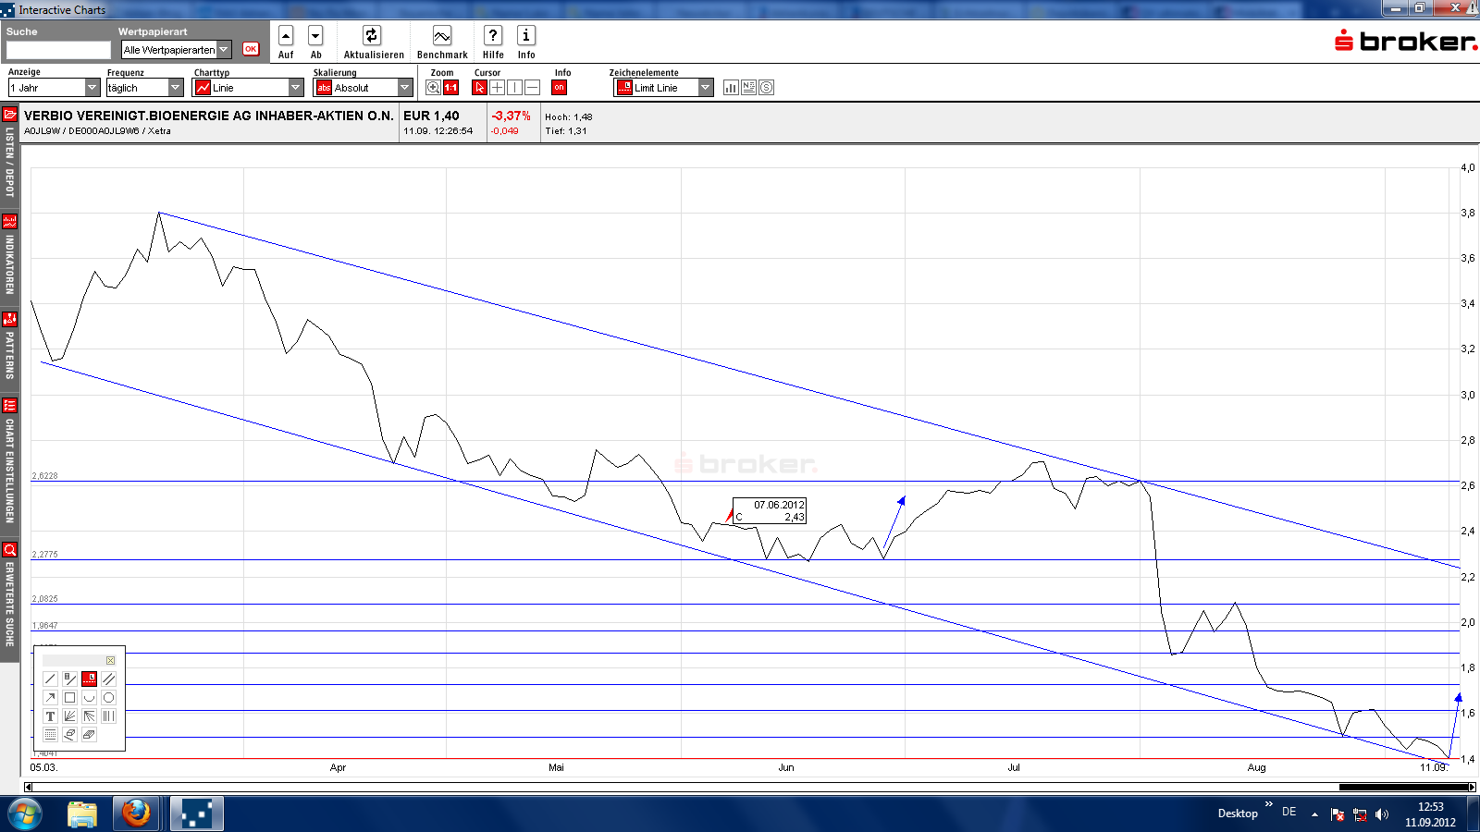Select the circle drawing tool
The image size is (1480, 832).
(x=108, y=698)
